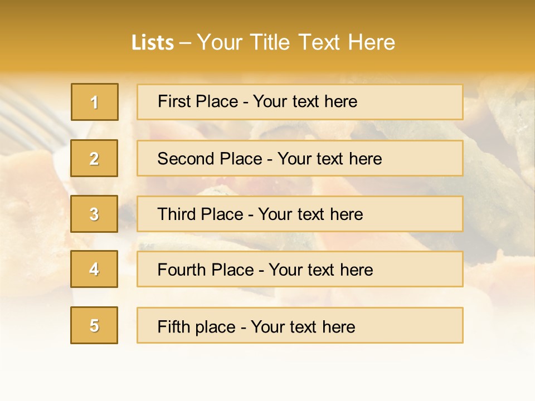Screen dimensions: 535x401
Task: Select the number 4 box
Action: (x=94, y=269)
